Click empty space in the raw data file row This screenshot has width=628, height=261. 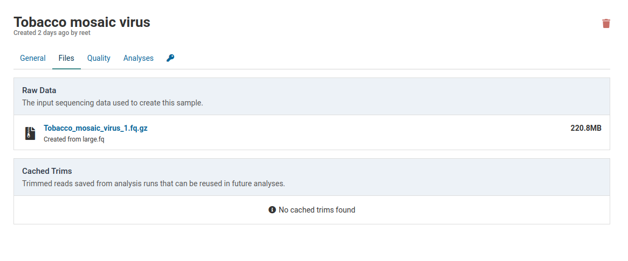pos(350,132)
